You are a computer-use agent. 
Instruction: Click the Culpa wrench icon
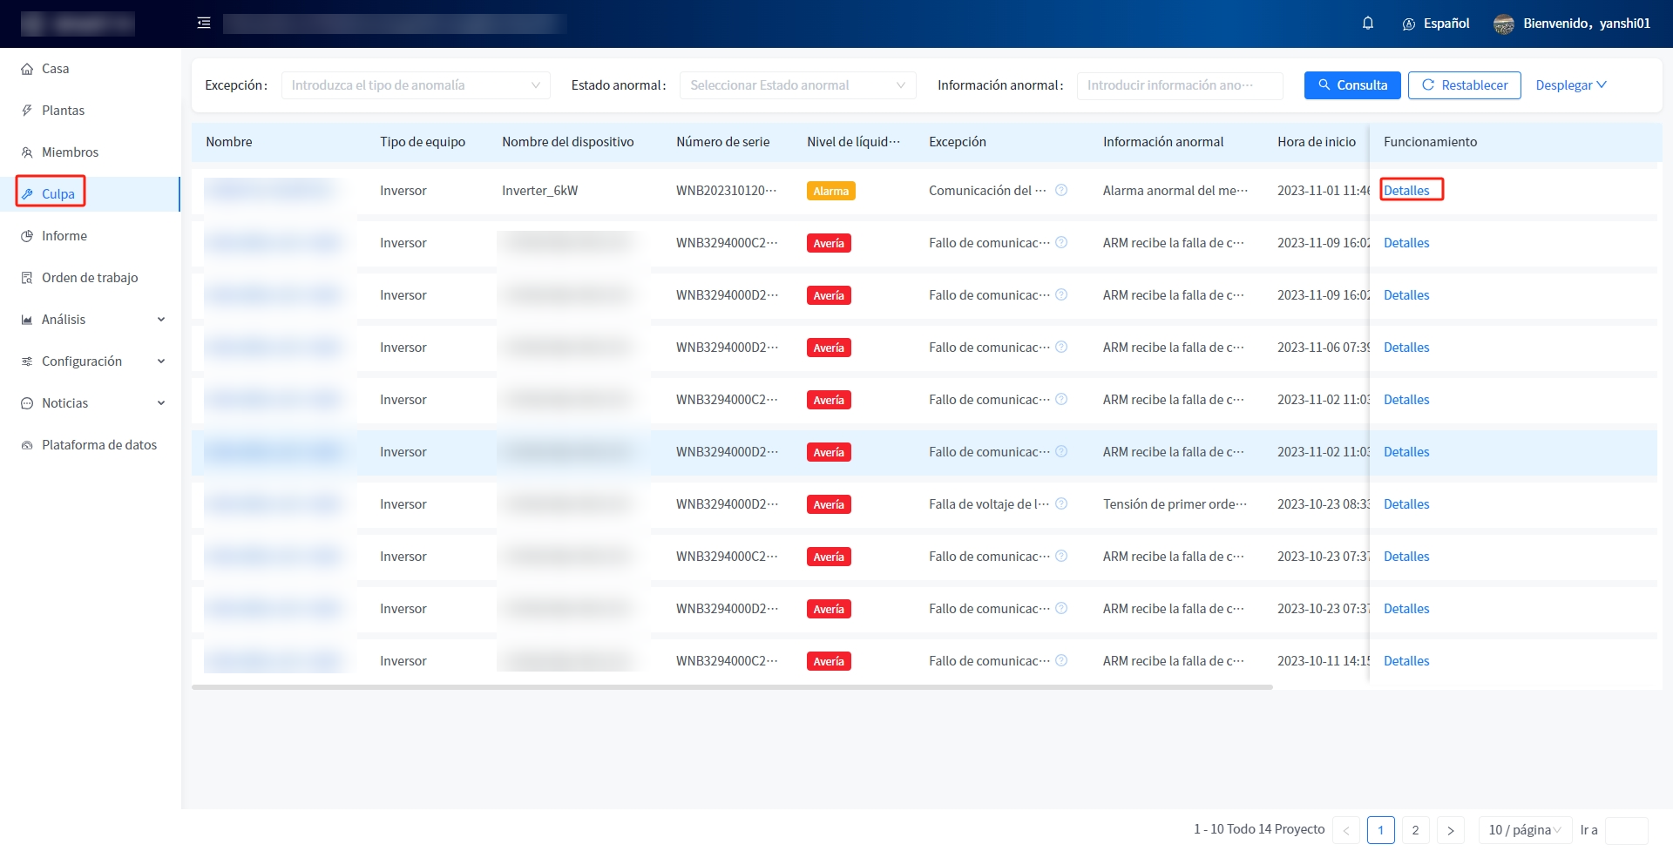(27, 194)
